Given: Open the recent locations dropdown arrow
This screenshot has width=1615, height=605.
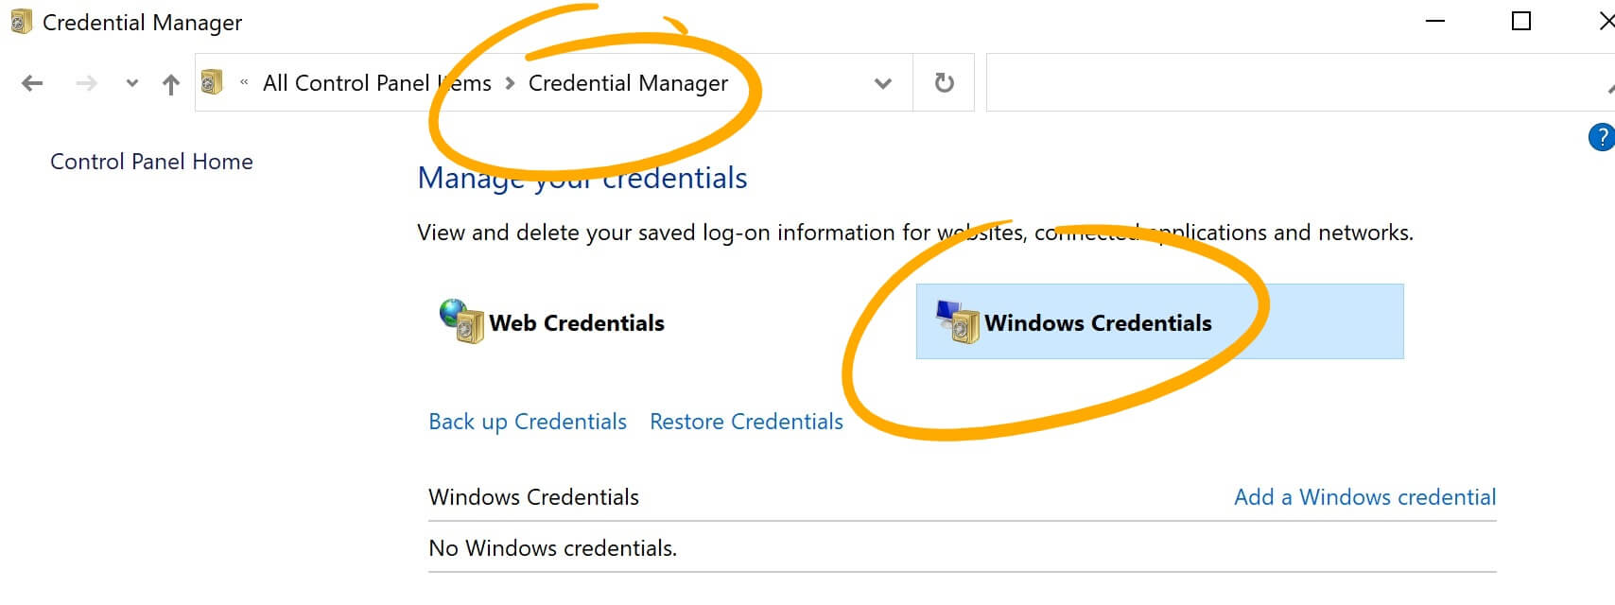Looking at the screenshot, I should pyautogui.click(x=132, y=83).
